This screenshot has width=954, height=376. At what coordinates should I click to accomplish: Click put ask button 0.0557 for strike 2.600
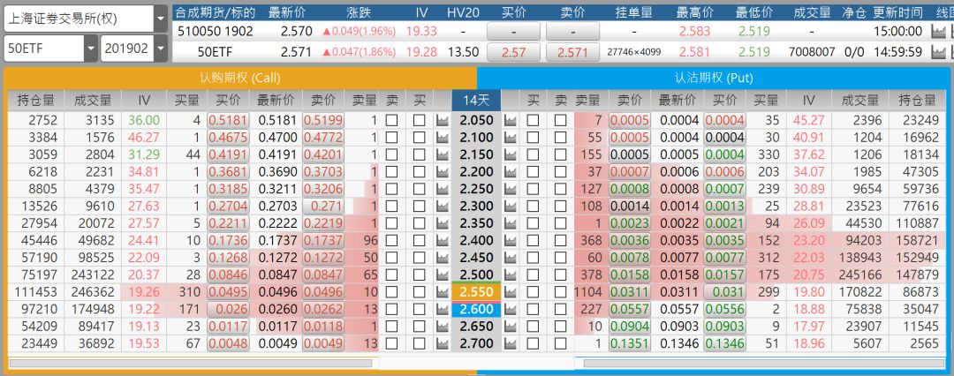630,309
